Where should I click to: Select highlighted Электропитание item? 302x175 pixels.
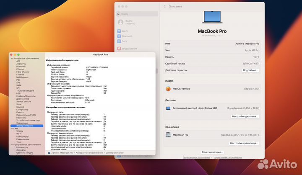point(27,126)
